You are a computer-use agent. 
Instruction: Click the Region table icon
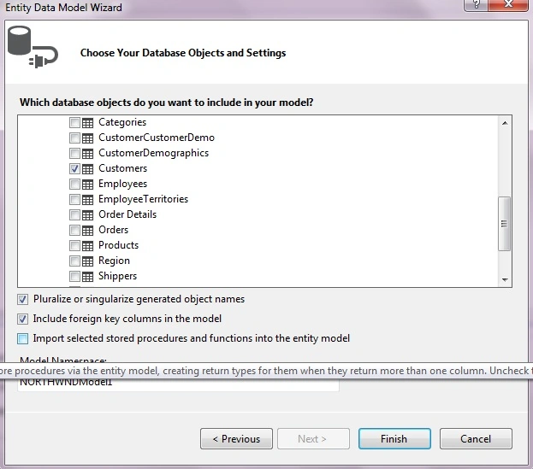point(88,261)
